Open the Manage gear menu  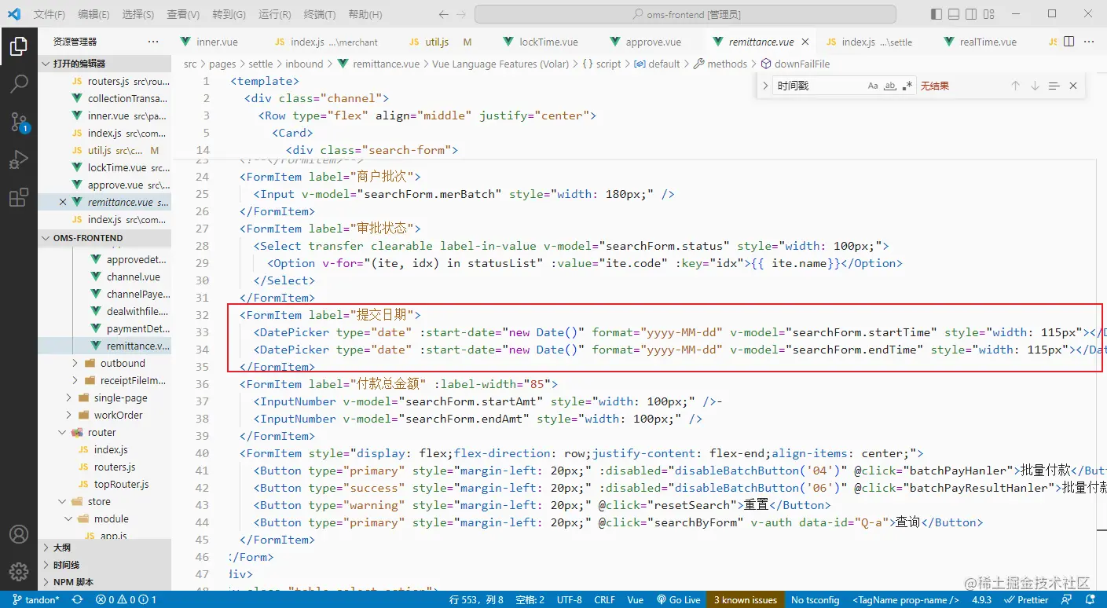19,571
